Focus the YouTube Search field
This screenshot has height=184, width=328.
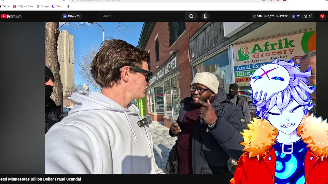[141, 16]
